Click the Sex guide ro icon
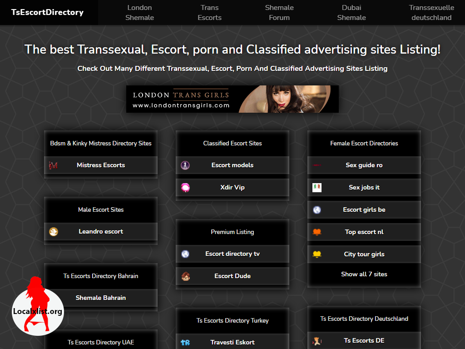Image resolution: width=465 pixels, height=349 pixels. click(x=317, y=165)
